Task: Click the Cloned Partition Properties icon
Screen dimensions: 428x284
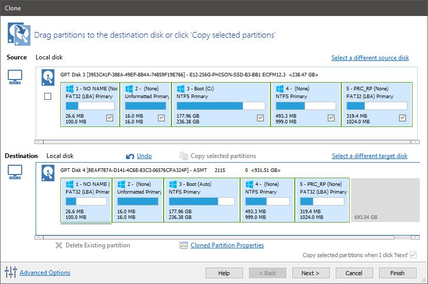Action: coord(183,245)
